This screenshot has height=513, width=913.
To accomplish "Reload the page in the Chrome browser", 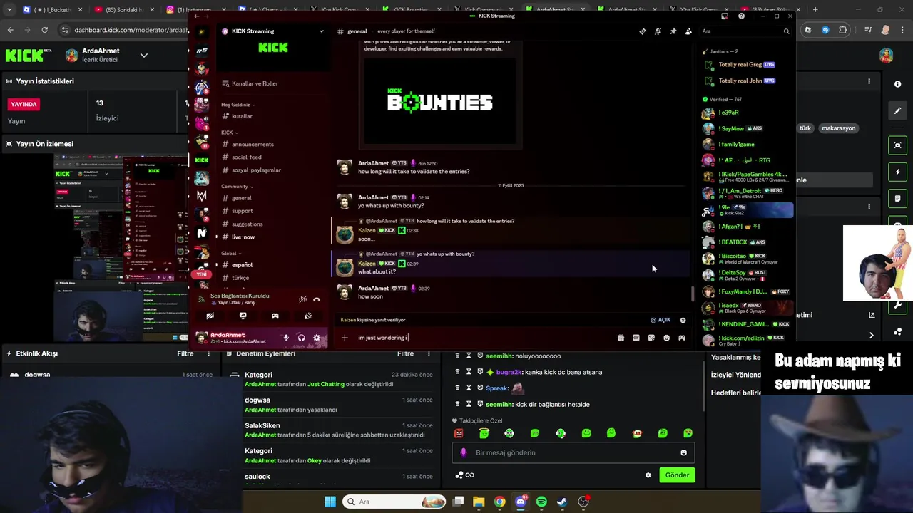I will coord(44,30).
